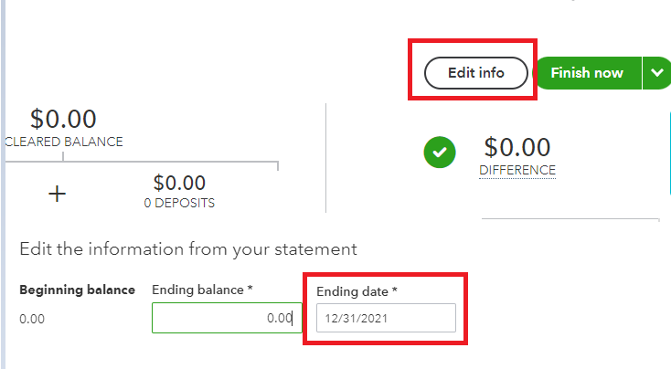Image resolution: width=671 pixels, height=369 pixels.
Task: Click the plus sign icon
Action: 57,194
